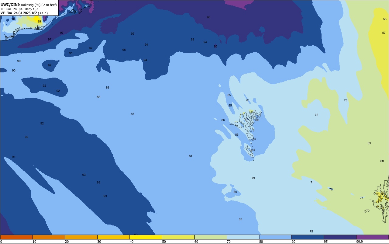389x244 pixels.
Task: Click the golden 30–40 legend swatch
Action: point(113,237)
